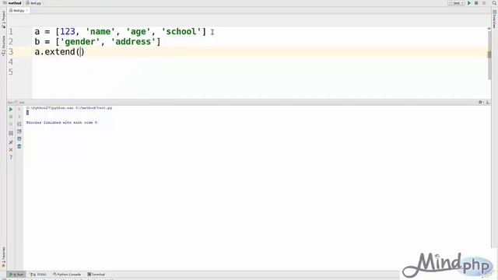The height and width of the screenshot is (280, 498).
Task: Clear console output with trash icon
Action: [19, 146]
